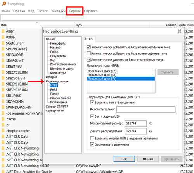194x173 pixels.
Task: Open the Папки settings tree item
Action: coord(54,94)
